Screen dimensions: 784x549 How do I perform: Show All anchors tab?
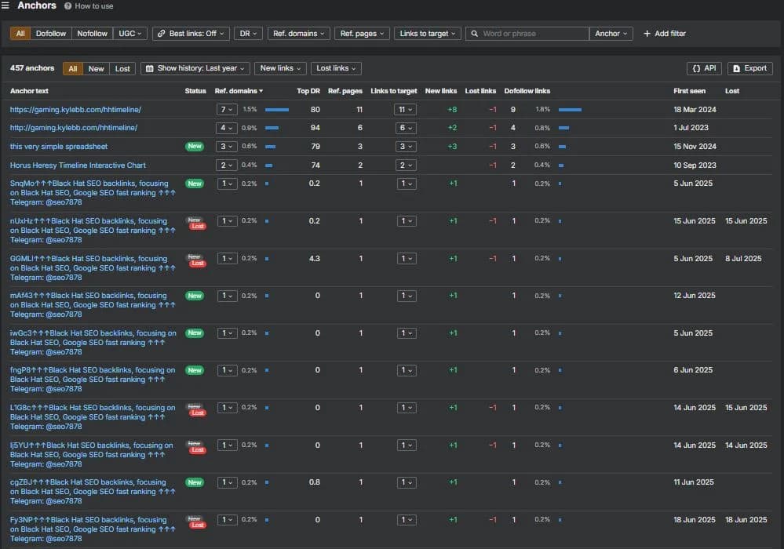[x=73, y=68]
